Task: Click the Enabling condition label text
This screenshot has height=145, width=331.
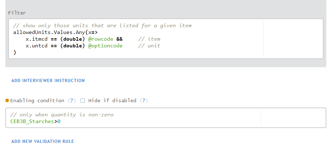Action: [x=37, y=100]
